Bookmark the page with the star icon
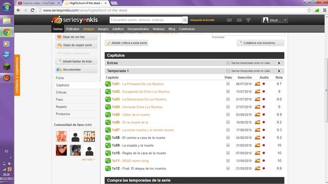 coord(309,10)
